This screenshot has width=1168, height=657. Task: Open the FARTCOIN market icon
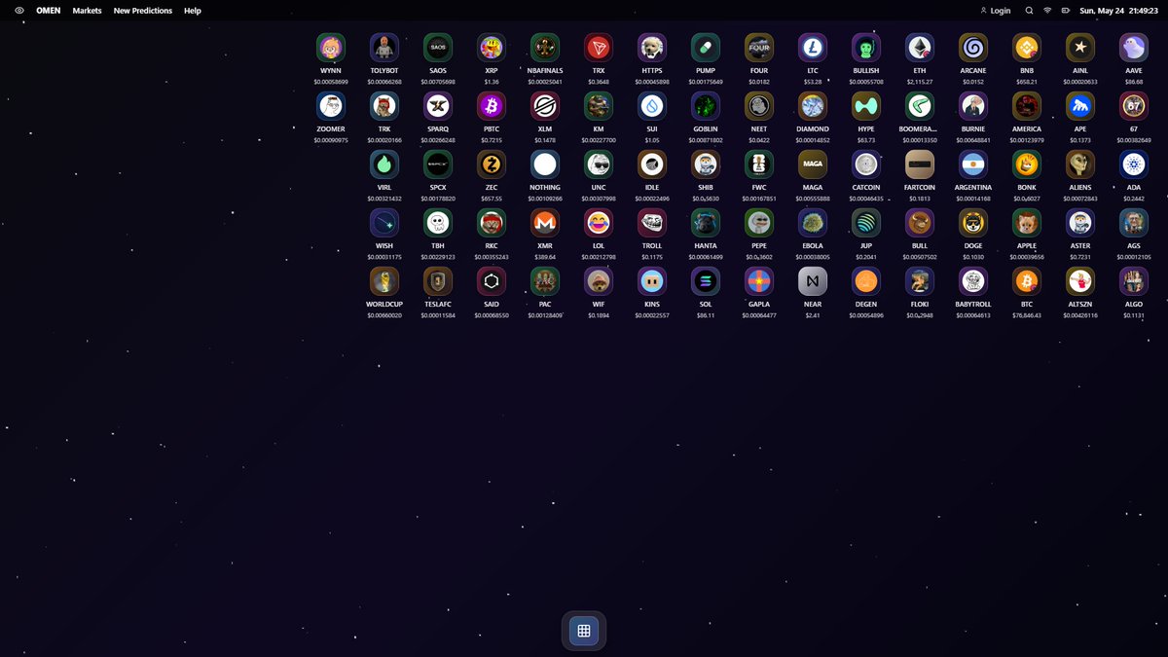(920, 164)
